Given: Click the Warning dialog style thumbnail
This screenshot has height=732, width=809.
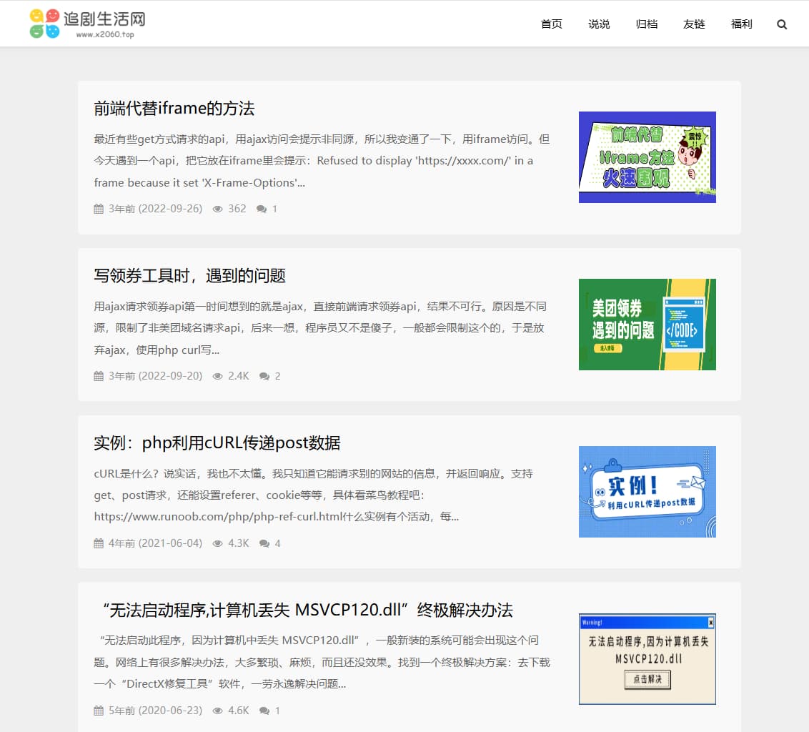Looking at the screenshot, I should [x=647, y=658].
